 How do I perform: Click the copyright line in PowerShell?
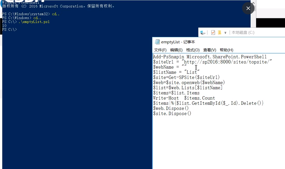[58, 6]
